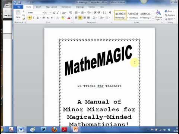Image resolution: width=179 pixels, height=134 pixels.
Task: Click the Text Effects icon
Action: pos(57,18)
